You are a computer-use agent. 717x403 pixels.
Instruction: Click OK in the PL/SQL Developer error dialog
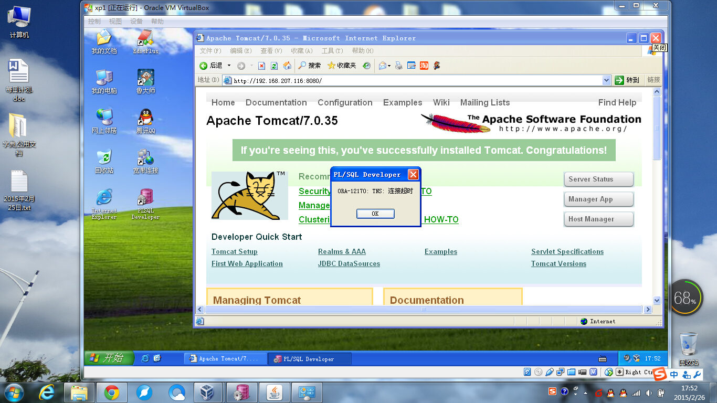click(x=375, y=214)
